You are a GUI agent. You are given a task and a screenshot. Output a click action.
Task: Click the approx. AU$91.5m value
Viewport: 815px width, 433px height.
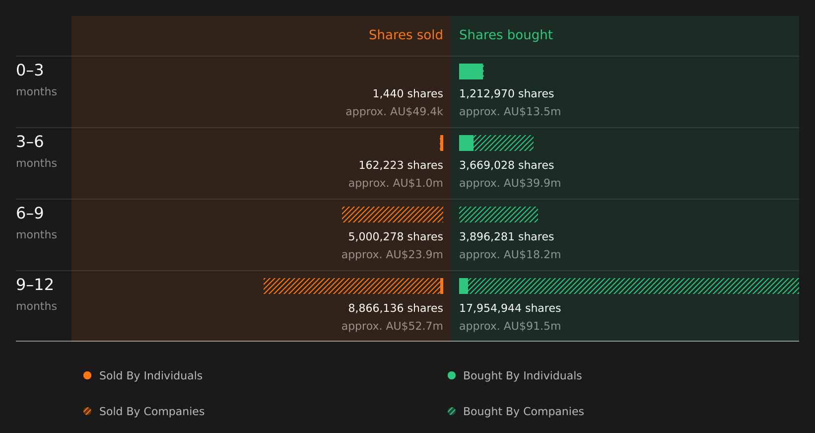point(510,326)
